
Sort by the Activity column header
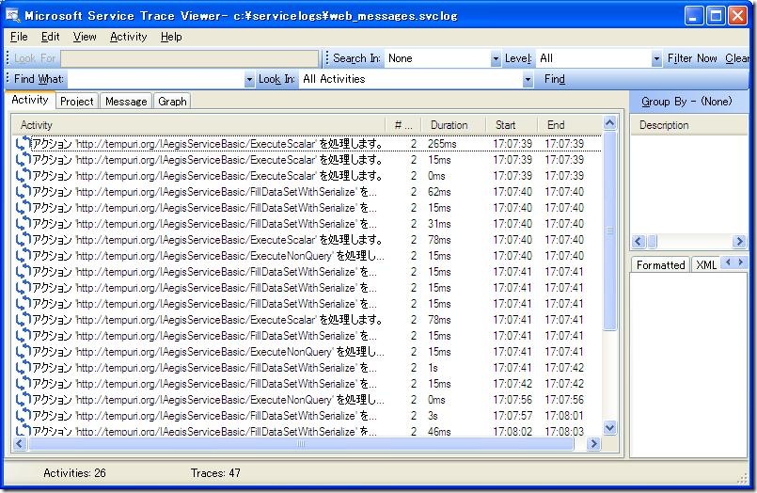coord(199,125)
